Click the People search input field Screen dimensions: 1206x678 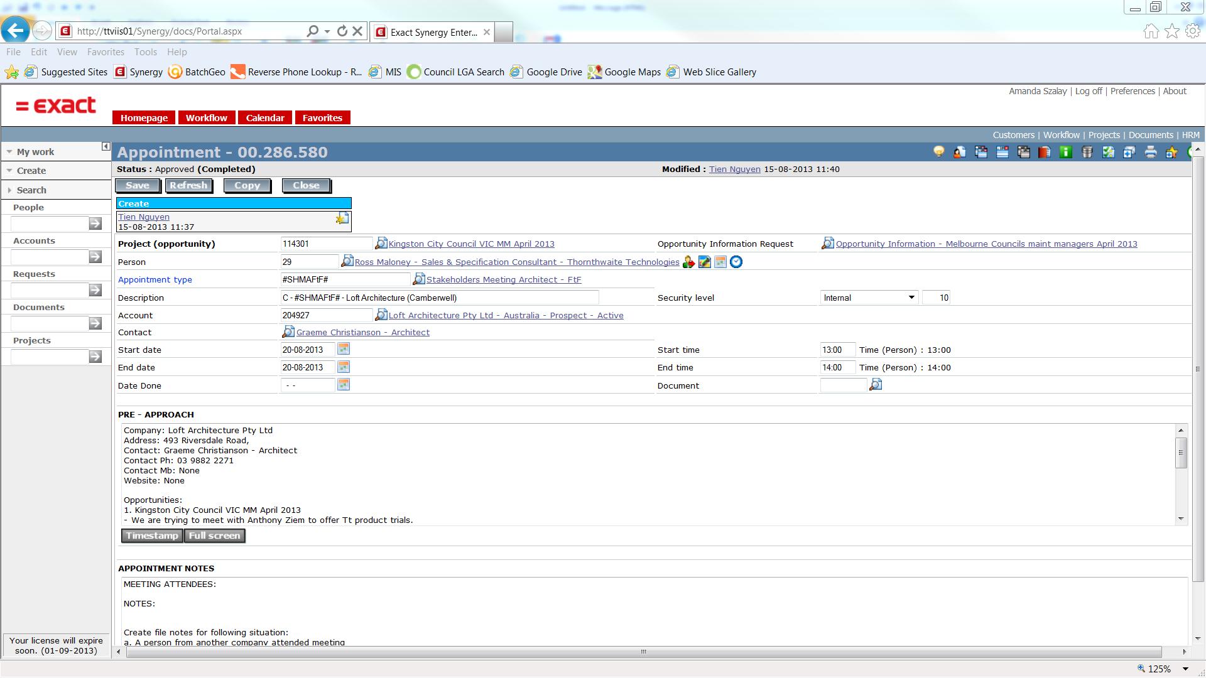[x=49, y=224]
